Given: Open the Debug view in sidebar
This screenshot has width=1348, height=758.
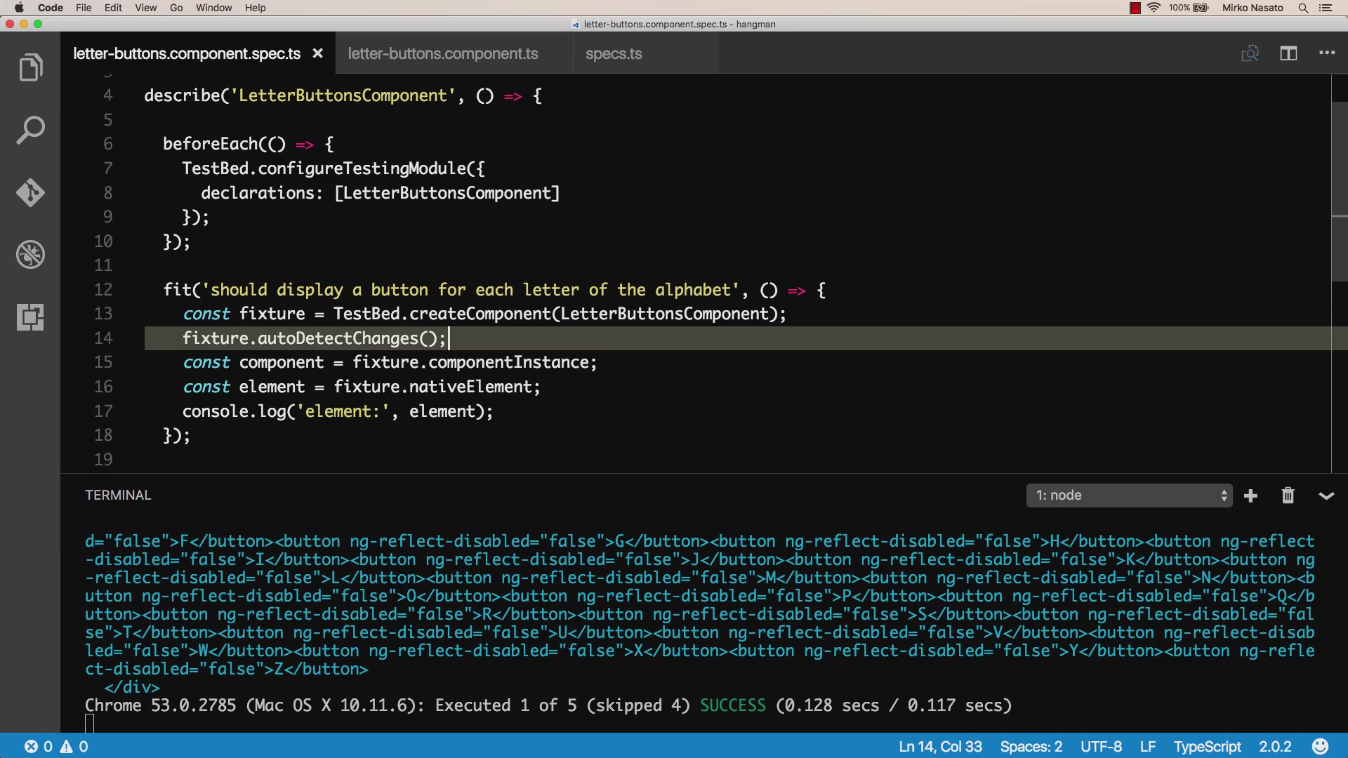Looking at the screenshot, I should tap(30, 255).
